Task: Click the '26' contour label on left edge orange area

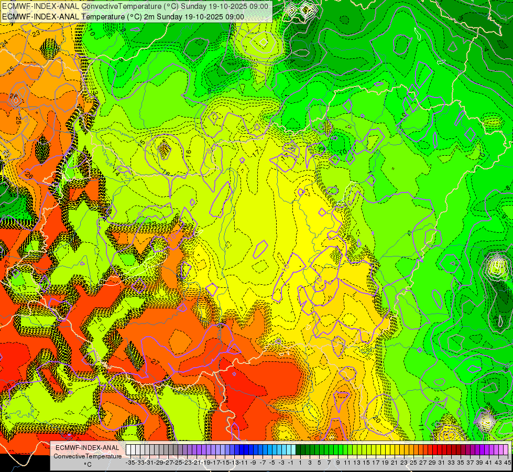Action: (x=14, y=96)
